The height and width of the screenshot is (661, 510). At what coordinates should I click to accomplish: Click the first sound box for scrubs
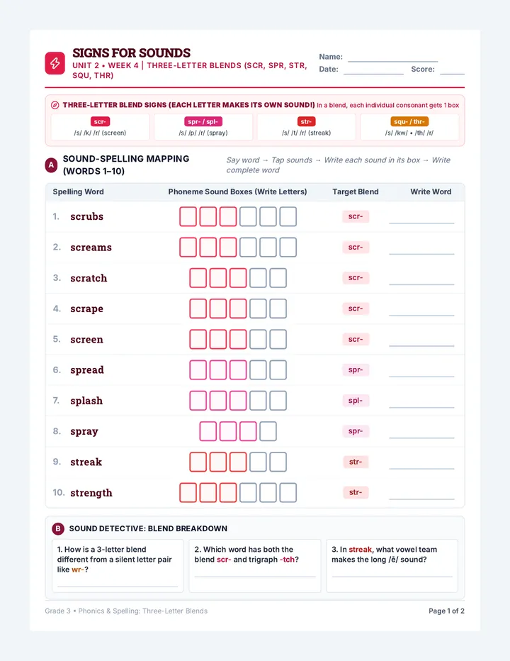tap(188, 216)
